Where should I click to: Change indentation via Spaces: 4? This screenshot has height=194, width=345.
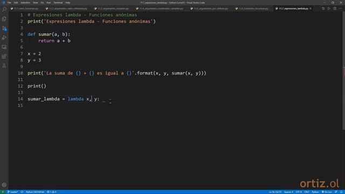[288, 192]
